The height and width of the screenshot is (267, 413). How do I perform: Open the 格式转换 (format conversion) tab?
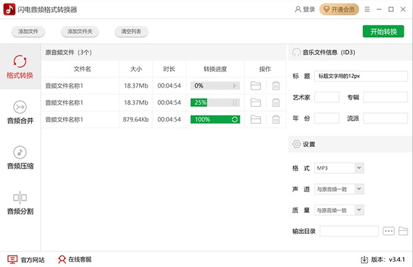coord(20,66)
